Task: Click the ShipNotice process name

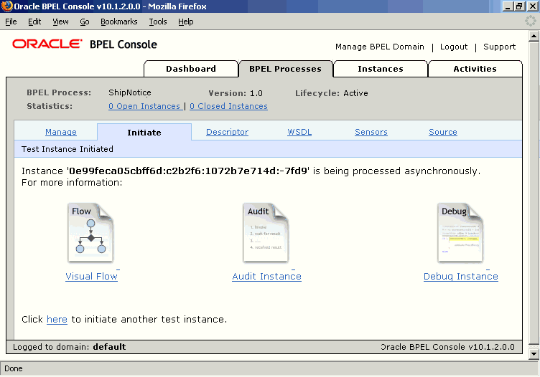Action: click(x=130, y=92)
